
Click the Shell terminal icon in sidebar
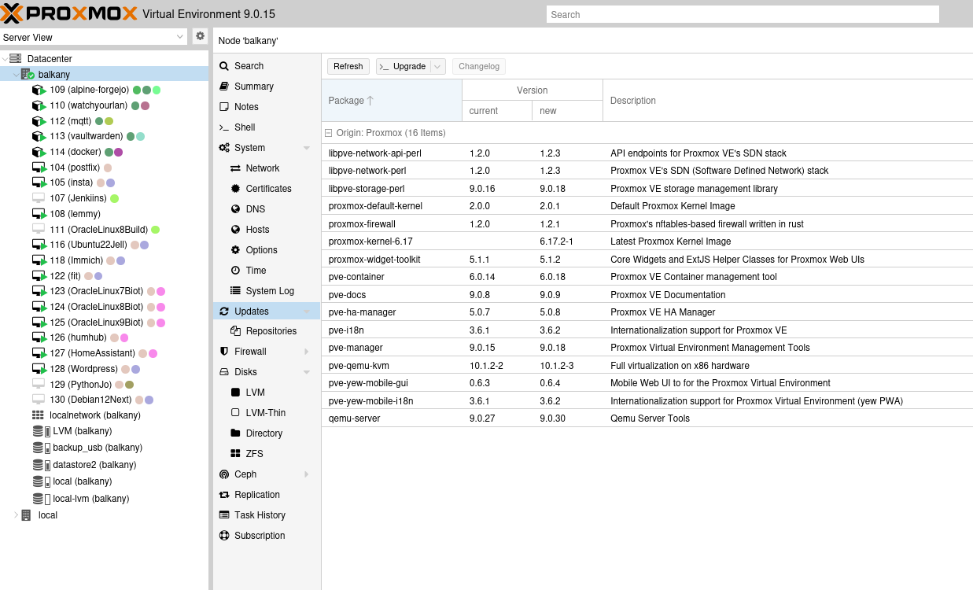pos(224,127)
